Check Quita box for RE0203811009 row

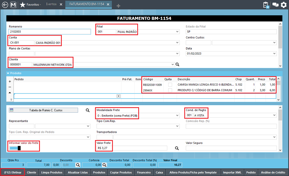click(x=170, y=85)
